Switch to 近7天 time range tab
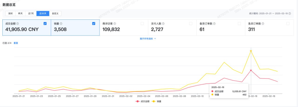Screen dimensions: 298x107 [31, 14]
